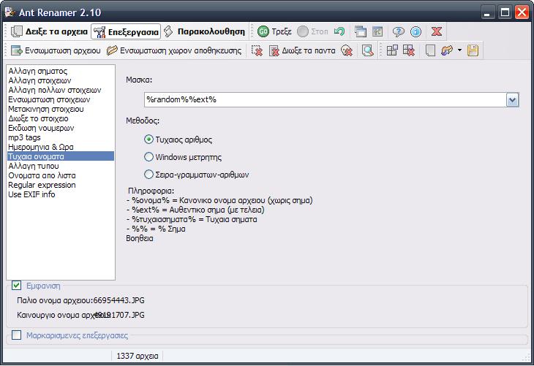Select highlighted Τυχαια ονοματα action
The width and height of the screenshot is (534, 366).
tap(61, 156)
